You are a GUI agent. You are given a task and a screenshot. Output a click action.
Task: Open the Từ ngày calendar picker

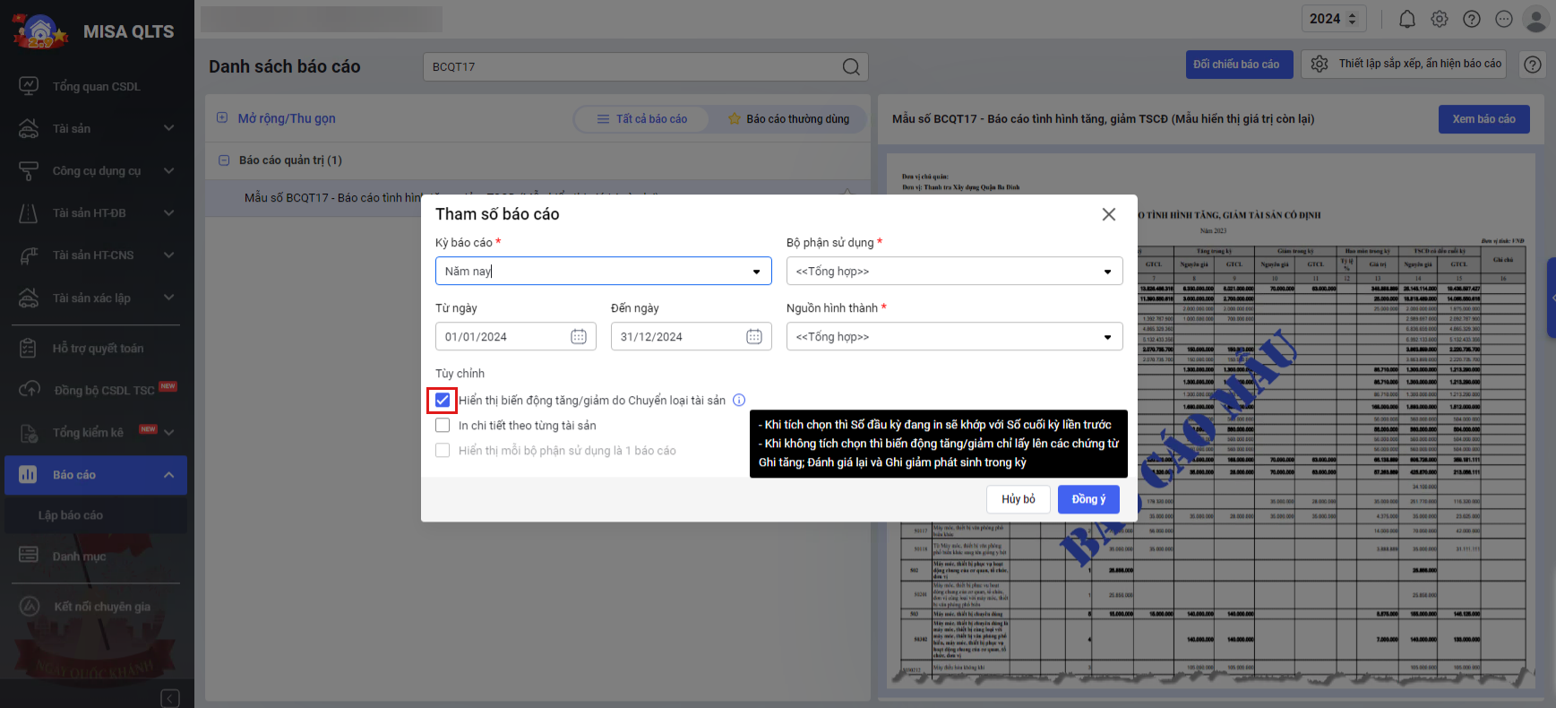pos(579,336)
